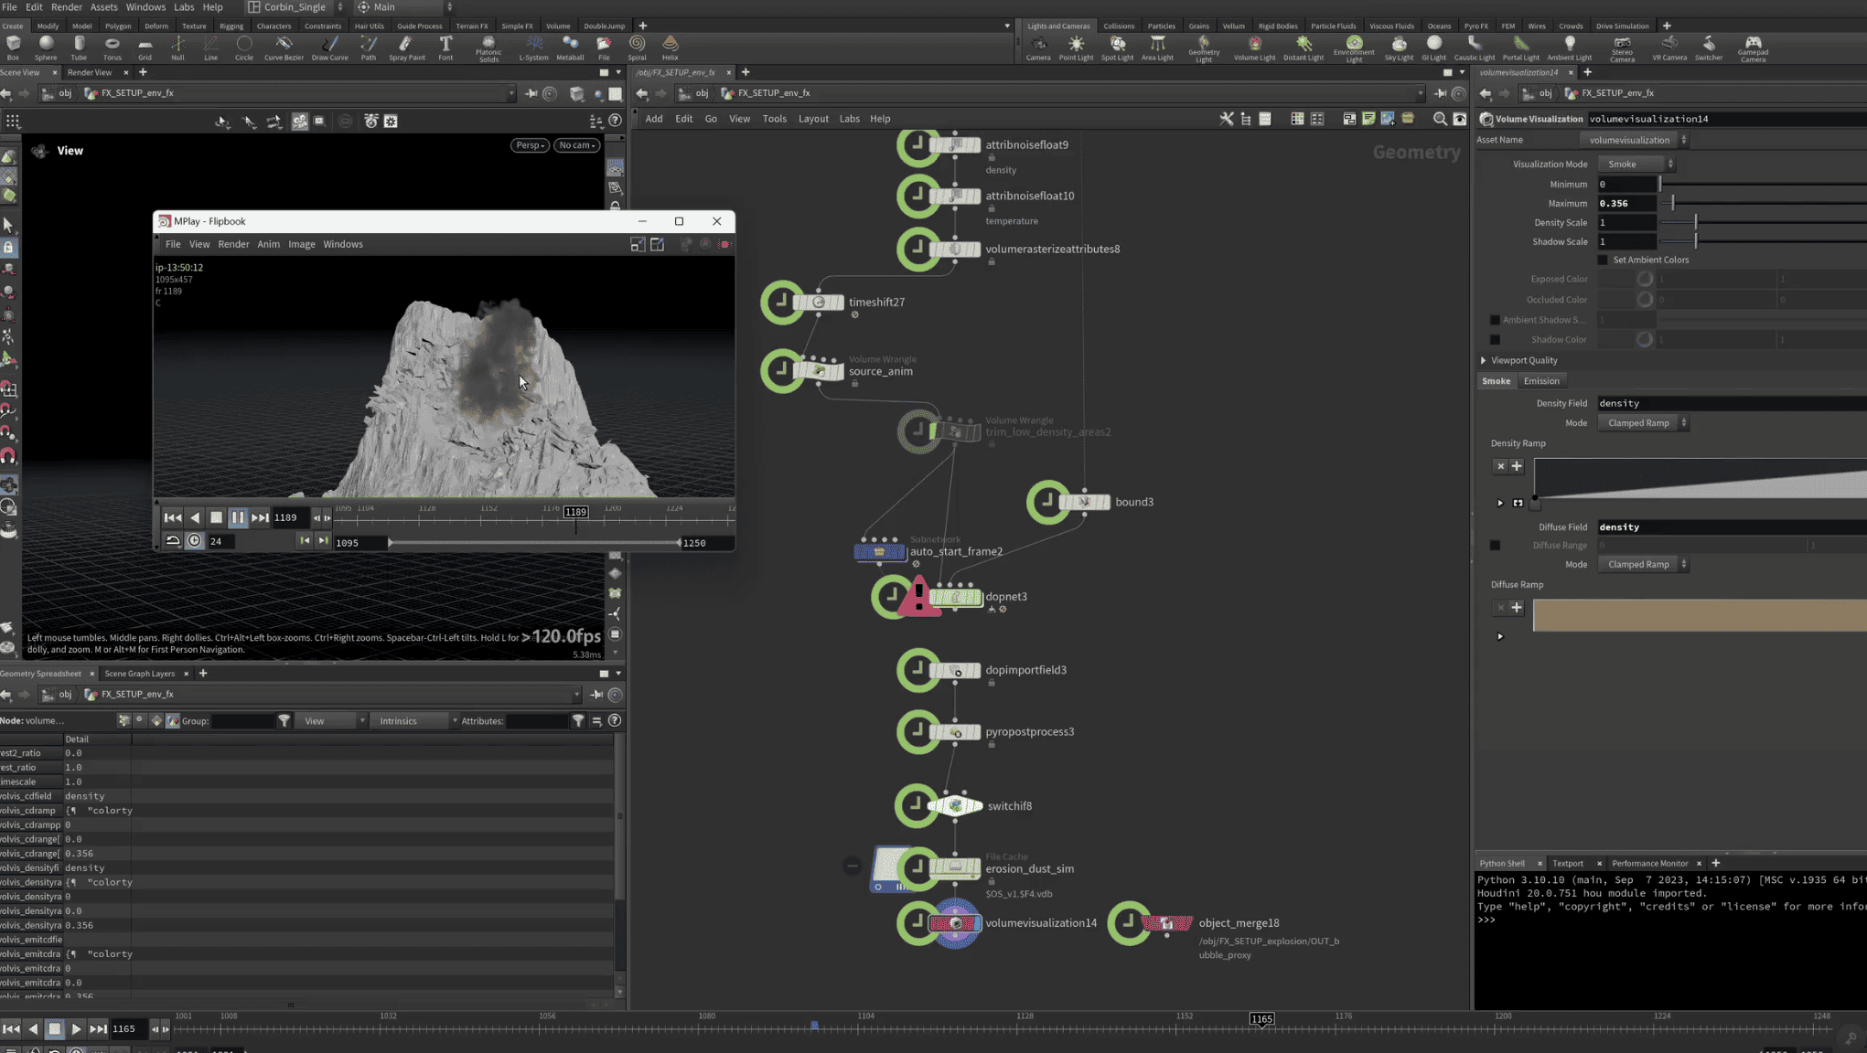Select the Torus shelf tool
The height and width of the screenshot is (1053, 1867).
click(x=112, y=48)
